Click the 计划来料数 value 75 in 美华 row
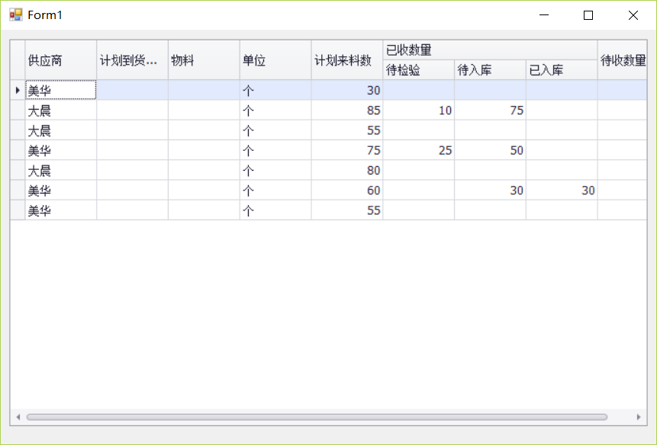Image resolution: width=657 pixels, height=445 pixels. [x=347, y=150]
